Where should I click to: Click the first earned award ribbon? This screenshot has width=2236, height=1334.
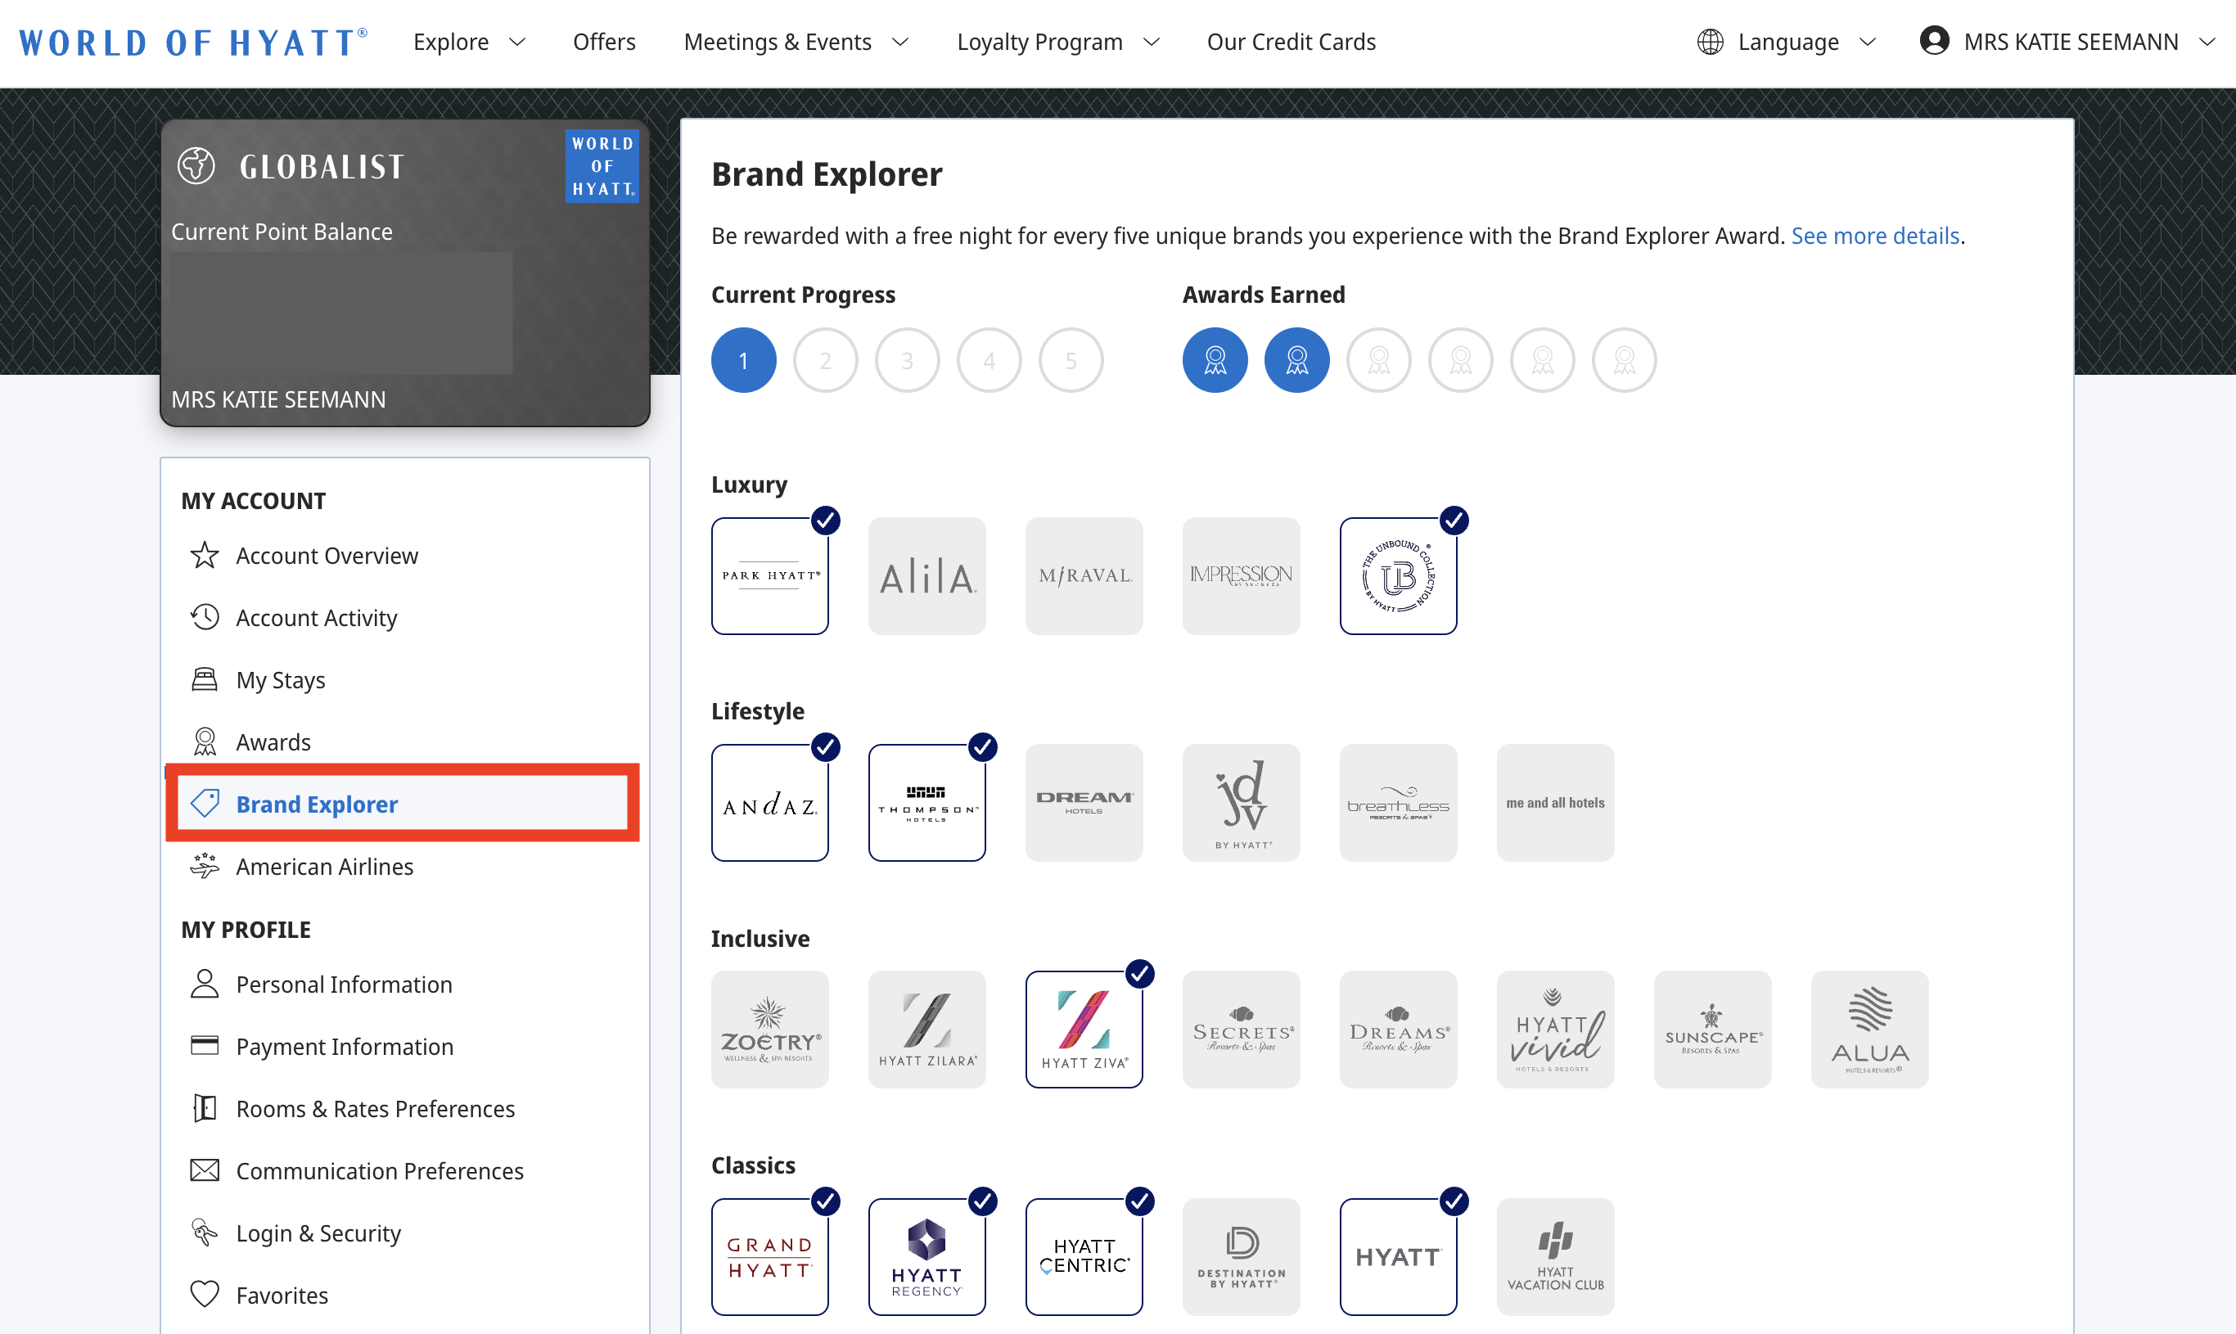[1215, 360]
